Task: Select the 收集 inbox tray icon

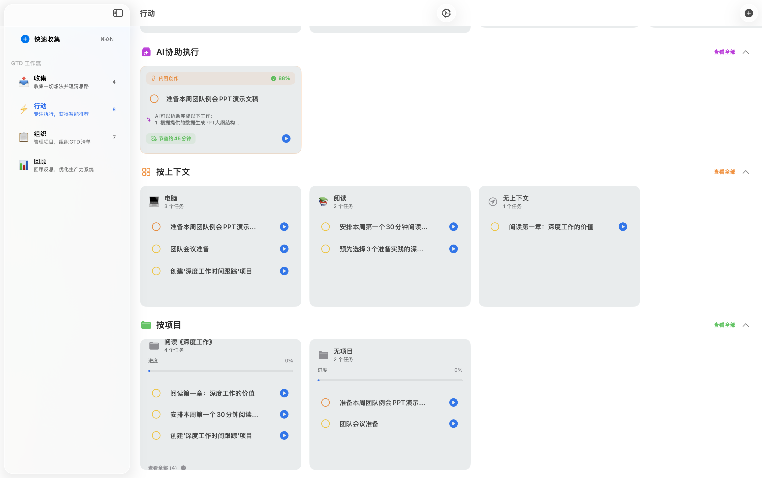Action: 24,81
